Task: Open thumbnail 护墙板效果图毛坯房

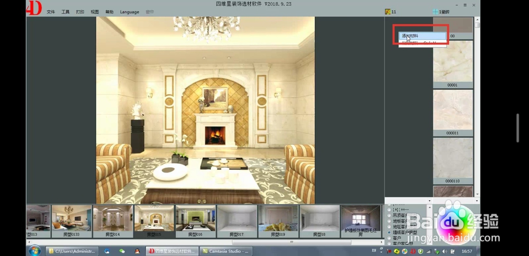Action: pos(361,221)
